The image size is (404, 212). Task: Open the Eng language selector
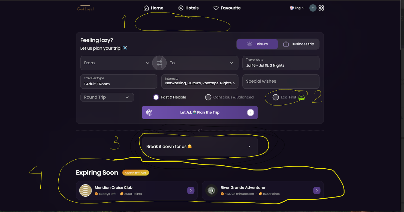point(297,8)
